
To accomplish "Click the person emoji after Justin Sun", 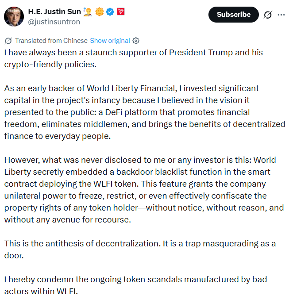I will point(88,11).
